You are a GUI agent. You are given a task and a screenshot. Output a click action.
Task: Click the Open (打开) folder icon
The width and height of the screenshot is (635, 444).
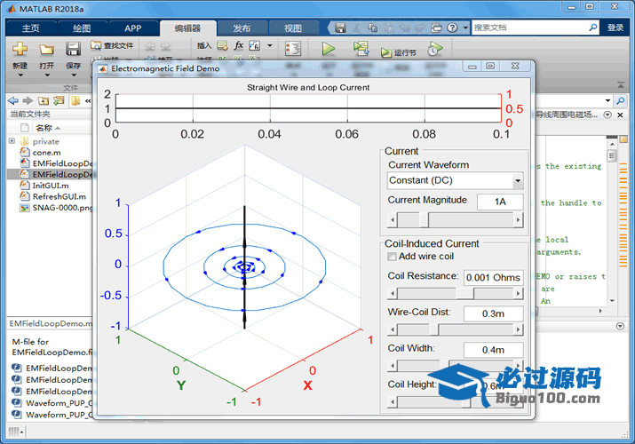(46, 49)
